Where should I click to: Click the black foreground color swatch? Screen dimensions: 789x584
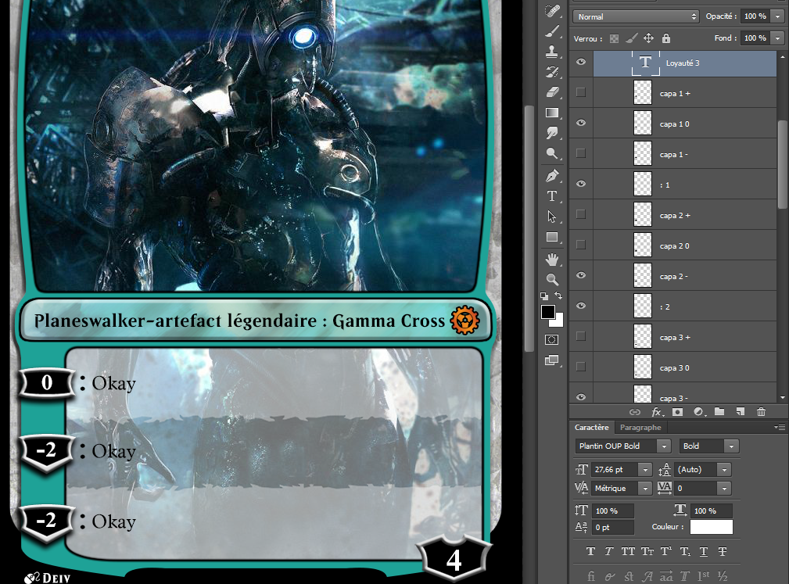coord(547,311)
